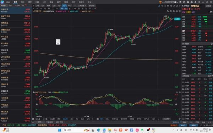The height and width of the screenshot is (133, 213).
Task: Toggle the MACD panel settings circle
Action: click(x=34, y=92)
